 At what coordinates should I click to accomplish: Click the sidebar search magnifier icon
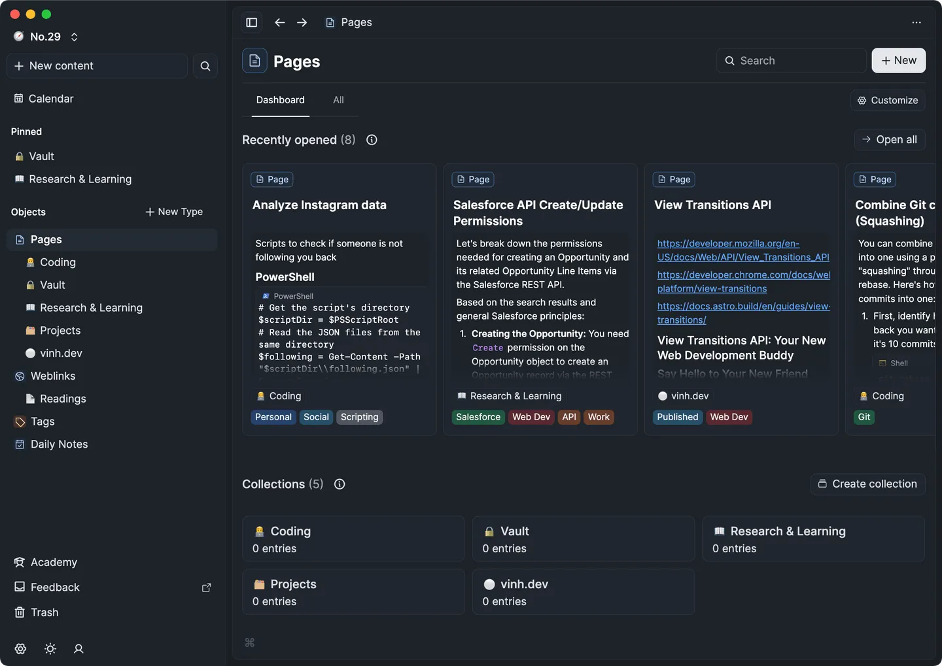coord(205,66)
